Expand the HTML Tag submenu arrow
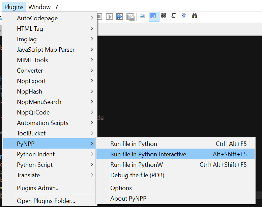This screenshot has height=207, width=262. click(92, 28)
